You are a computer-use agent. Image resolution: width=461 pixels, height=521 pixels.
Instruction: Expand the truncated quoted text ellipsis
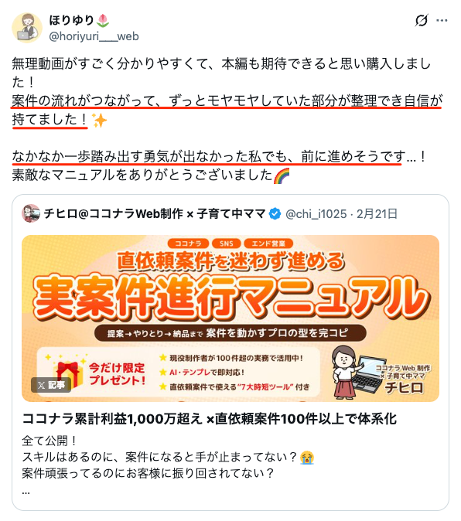click(x=26, y=492)
